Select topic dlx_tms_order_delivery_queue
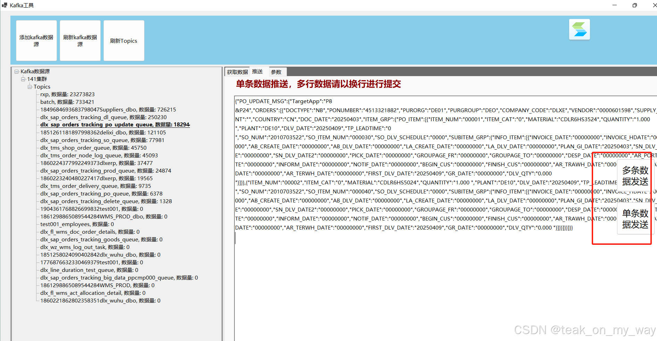Viewport: 657px width, 341px height. click(x=95, y=186)
